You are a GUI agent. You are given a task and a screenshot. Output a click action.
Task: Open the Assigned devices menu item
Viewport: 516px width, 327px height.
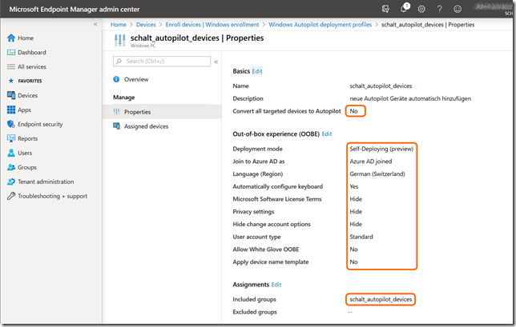point(146,126)
